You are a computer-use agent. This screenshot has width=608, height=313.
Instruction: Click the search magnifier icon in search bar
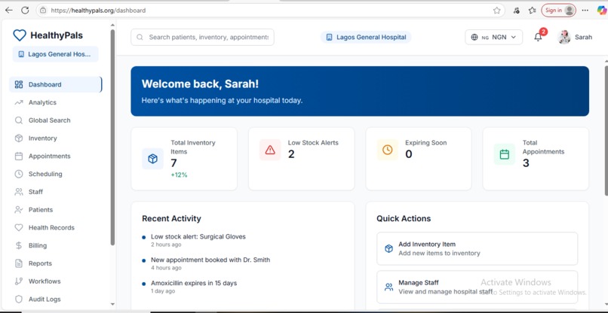(140, 37)
